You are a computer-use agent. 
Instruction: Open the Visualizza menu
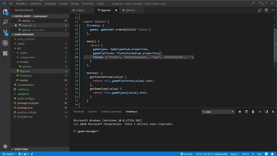[50, 3]
